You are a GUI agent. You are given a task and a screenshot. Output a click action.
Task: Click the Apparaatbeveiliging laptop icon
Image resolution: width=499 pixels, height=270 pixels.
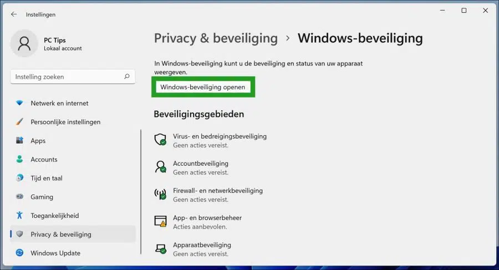click(x=160, y=248)
